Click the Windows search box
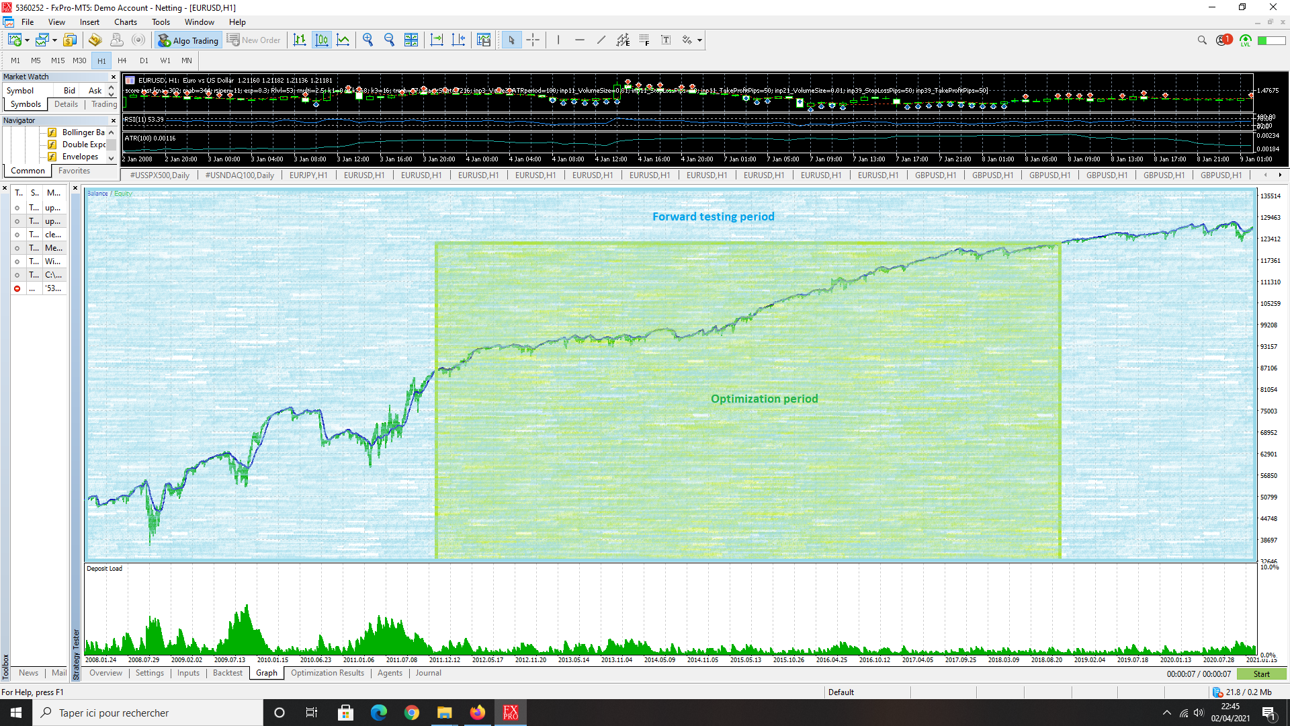Viewport: 1290px width, 726px height. 148,713
